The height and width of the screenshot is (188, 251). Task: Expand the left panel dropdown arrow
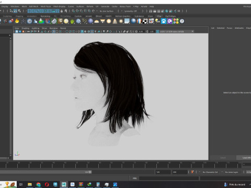pyautogui.click(x=10, y=36)
